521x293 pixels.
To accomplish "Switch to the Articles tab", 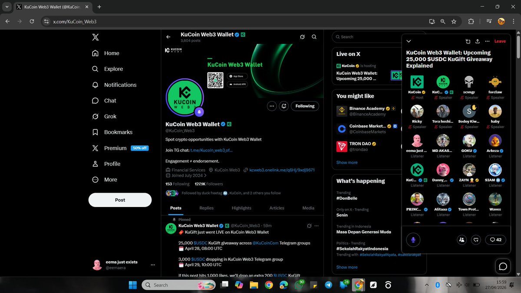I will click(x=277, y=208).
